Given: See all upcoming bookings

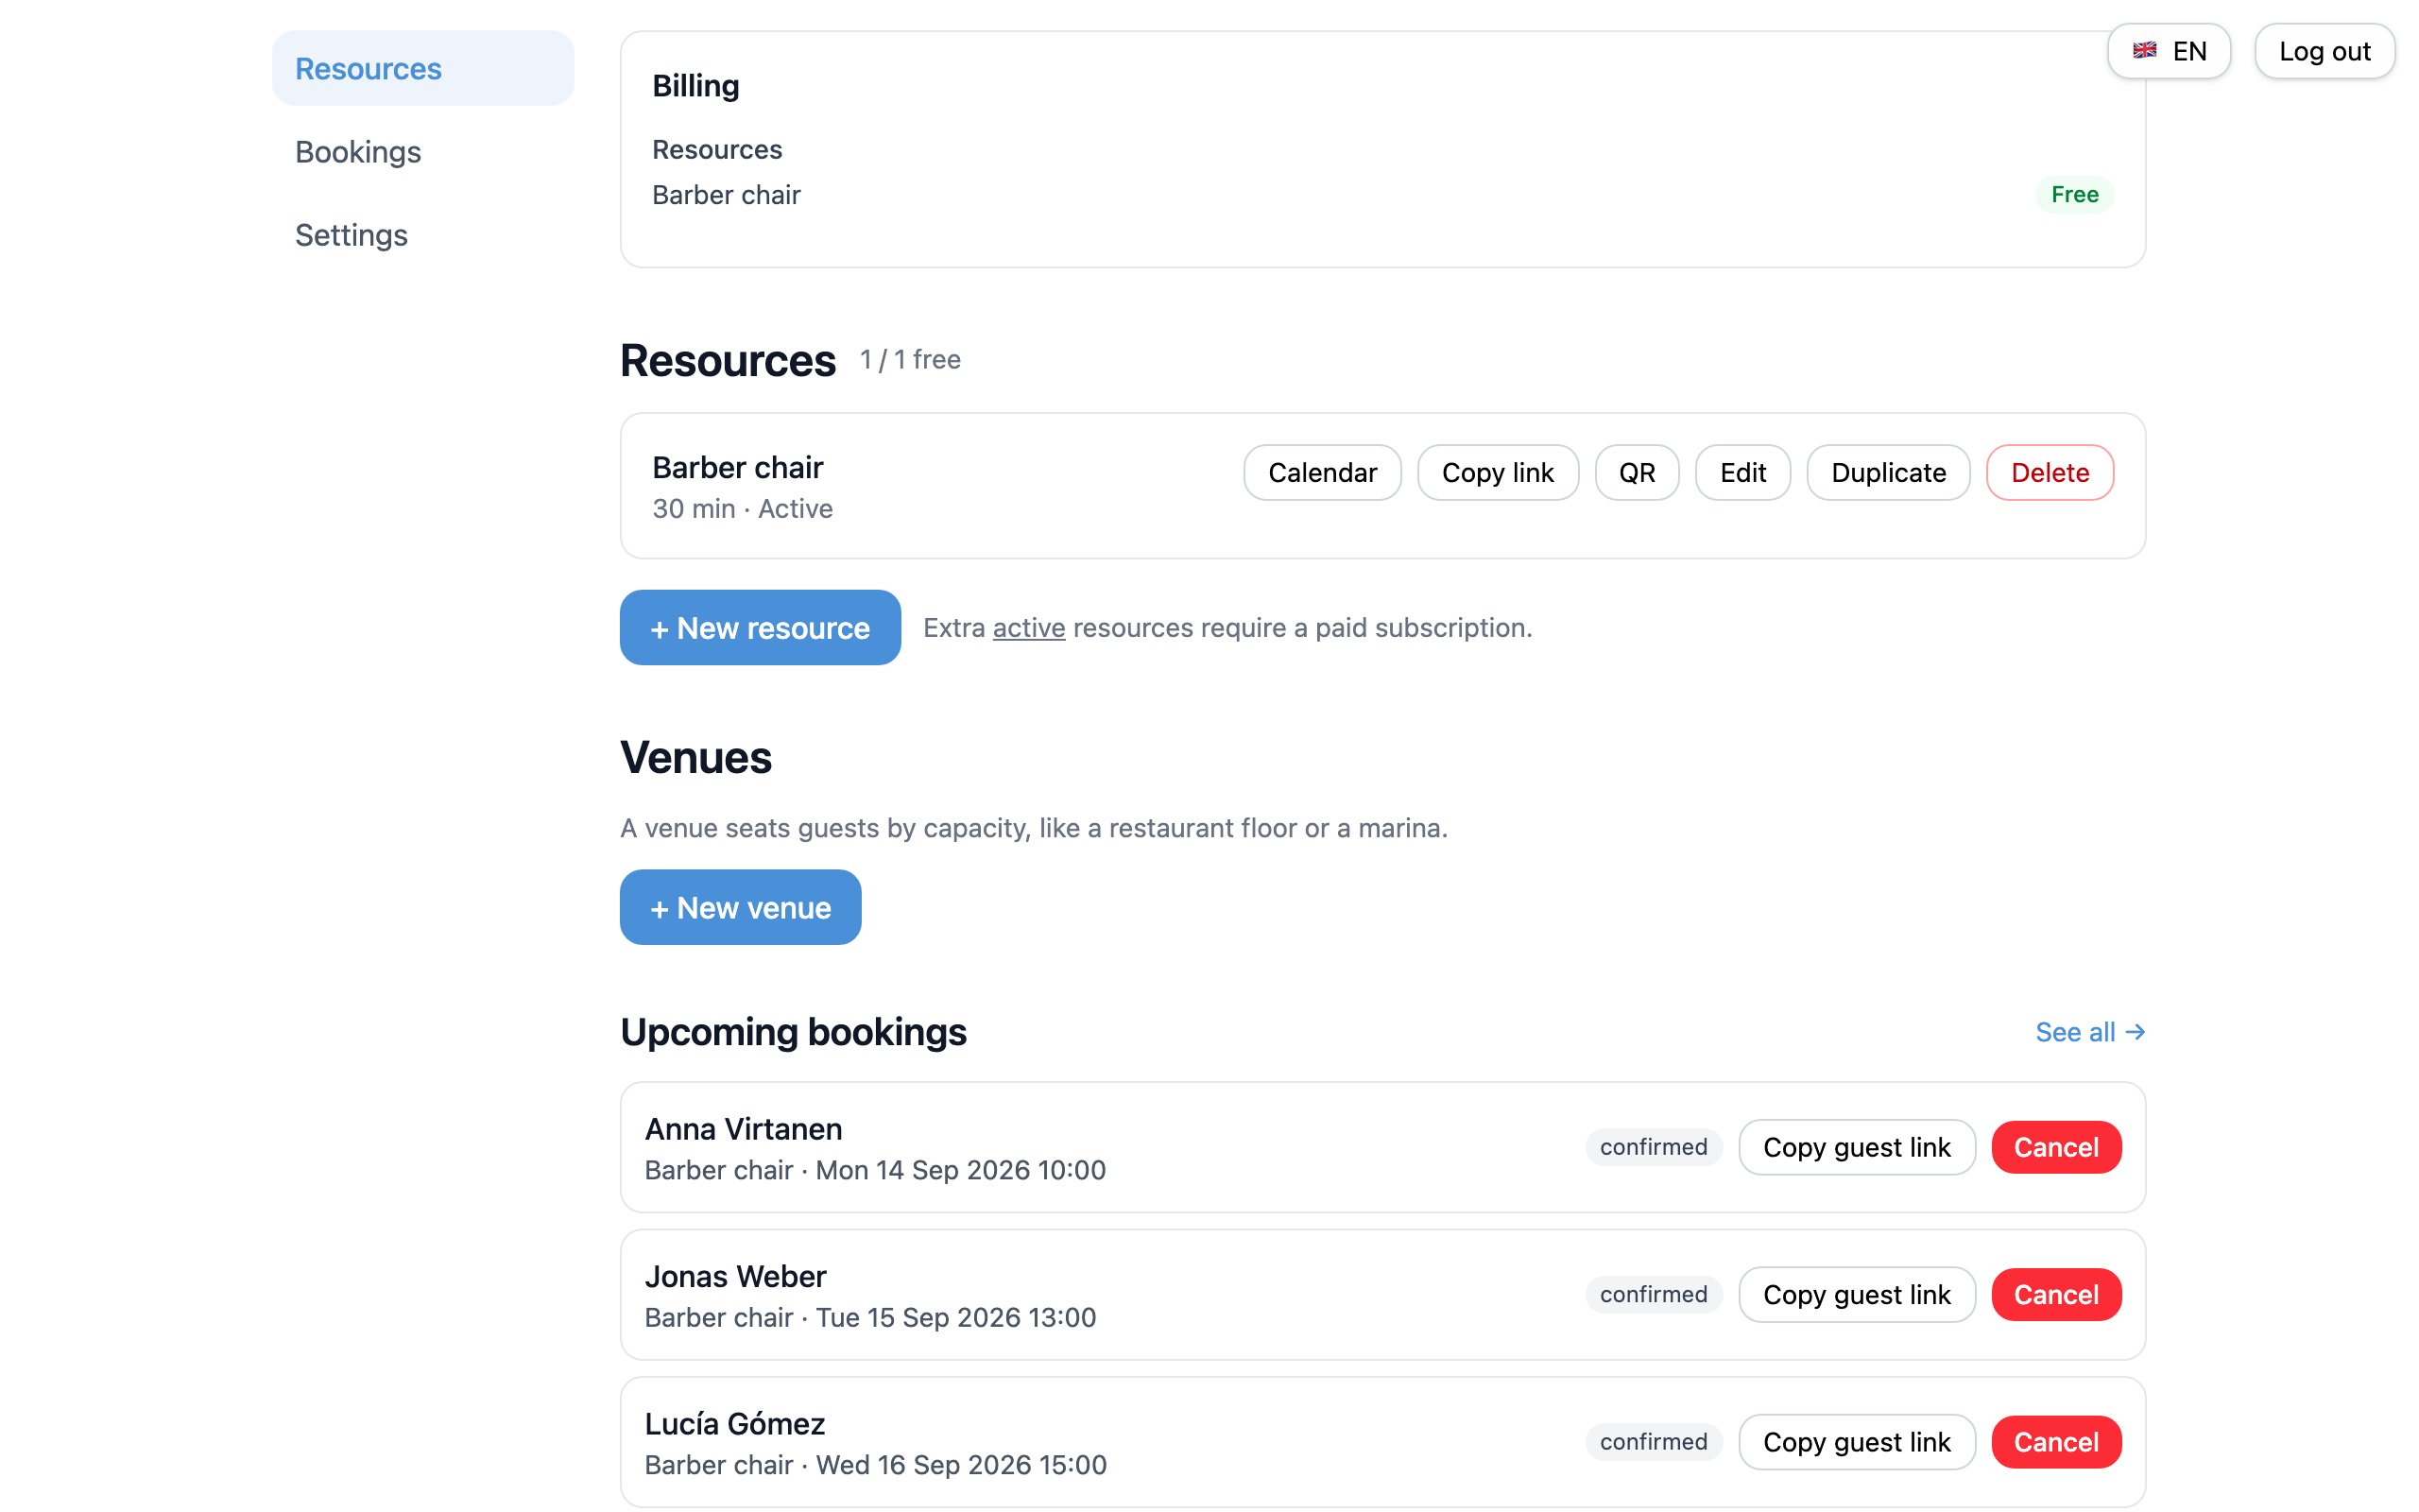Looking at the screenshot, I should 2090,1031.
